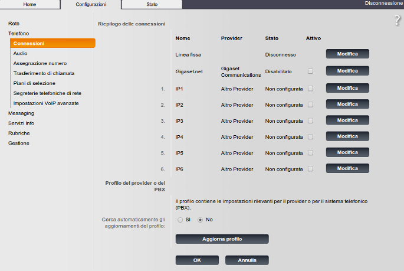Open the Connessioni menu item
The width and height of the screenshot is (404, 271).
tap(53, 43)
